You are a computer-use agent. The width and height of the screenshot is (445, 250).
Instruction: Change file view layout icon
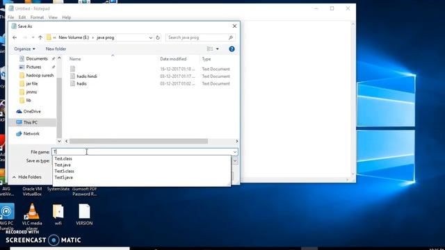(x=210, y=49)
